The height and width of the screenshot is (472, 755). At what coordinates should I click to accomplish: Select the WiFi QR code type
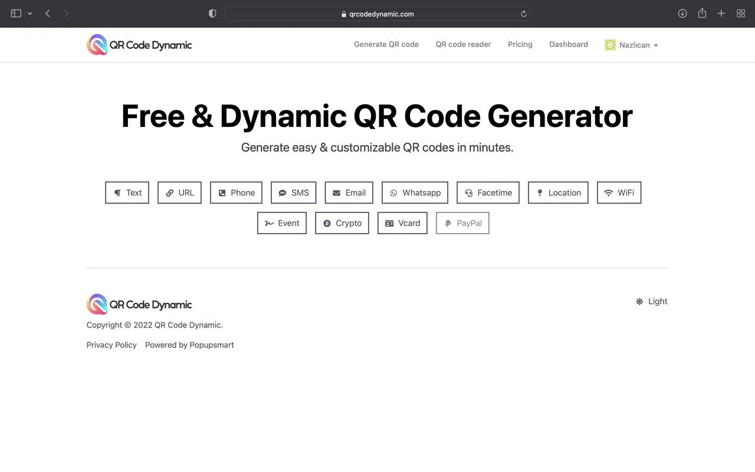pyautogui.click(x=619, y=192)
